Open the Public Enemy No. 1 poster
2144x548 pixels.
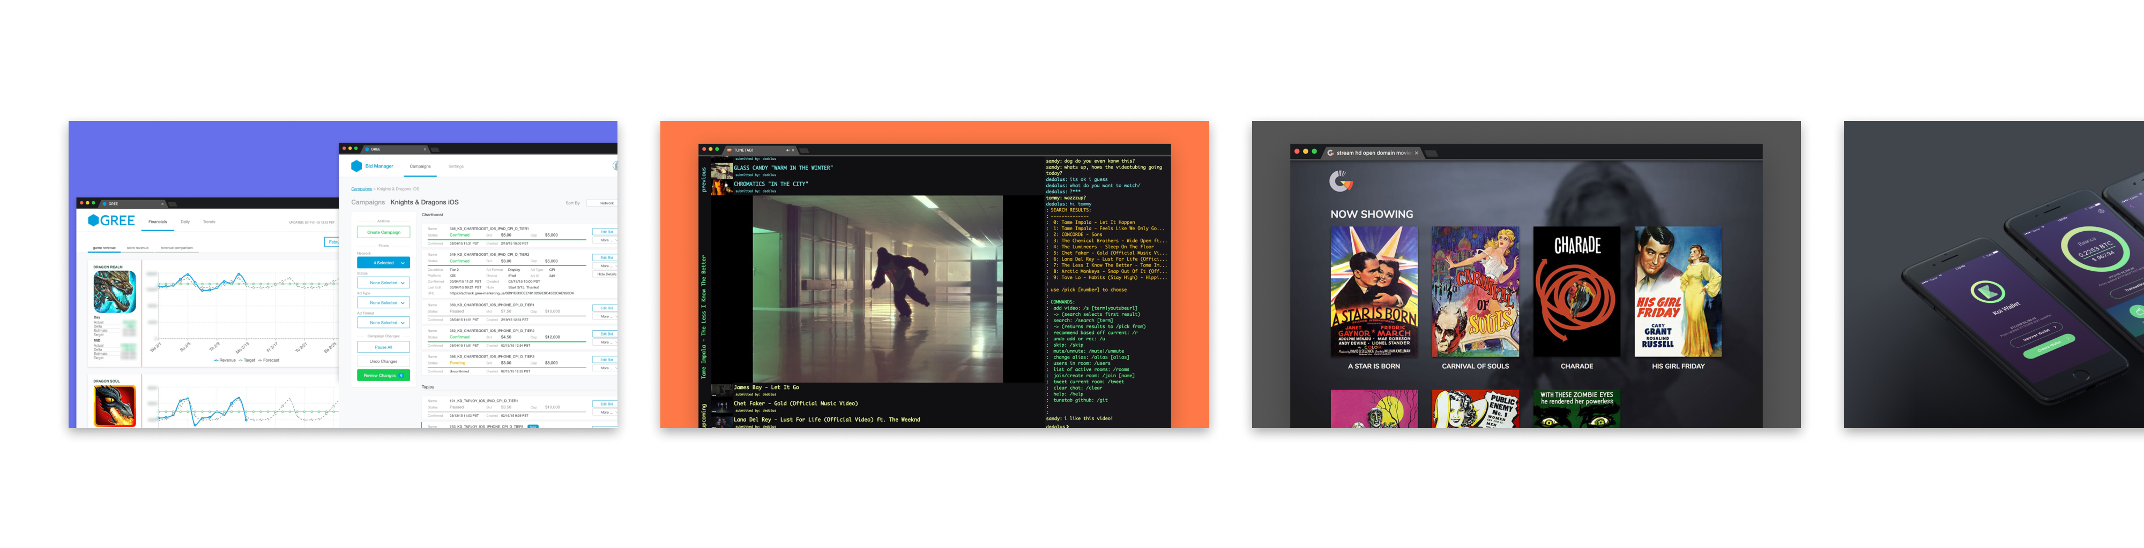[1475, 409]
